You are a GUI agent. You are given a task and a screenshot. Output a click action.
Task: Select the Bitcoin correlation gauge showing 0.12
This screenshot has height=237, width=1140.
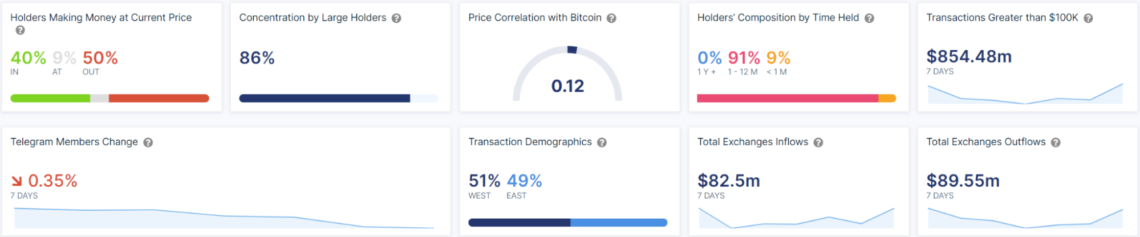tap(567, 74)
